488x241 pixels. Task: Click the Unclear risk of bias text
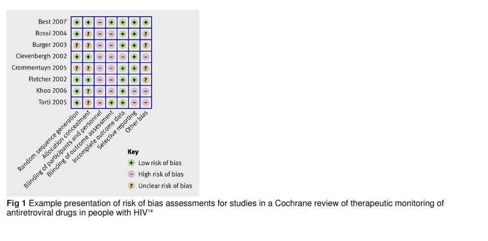[x=165, y=186]
